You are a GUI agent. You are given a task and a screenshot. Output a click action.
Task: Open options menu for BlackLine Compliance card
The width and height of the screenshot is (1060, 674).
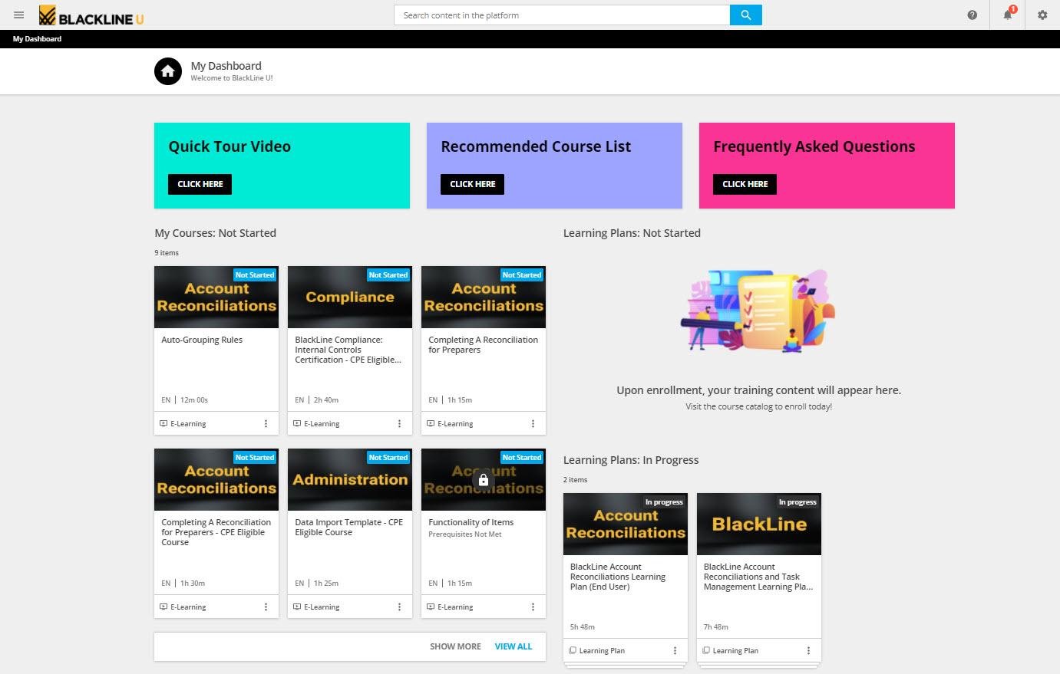(x=400, y=423)
